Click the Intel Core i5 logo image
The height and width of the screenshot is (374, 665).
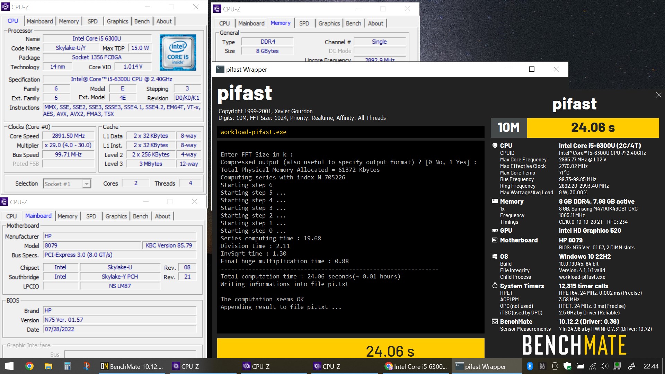pos(178,52)
